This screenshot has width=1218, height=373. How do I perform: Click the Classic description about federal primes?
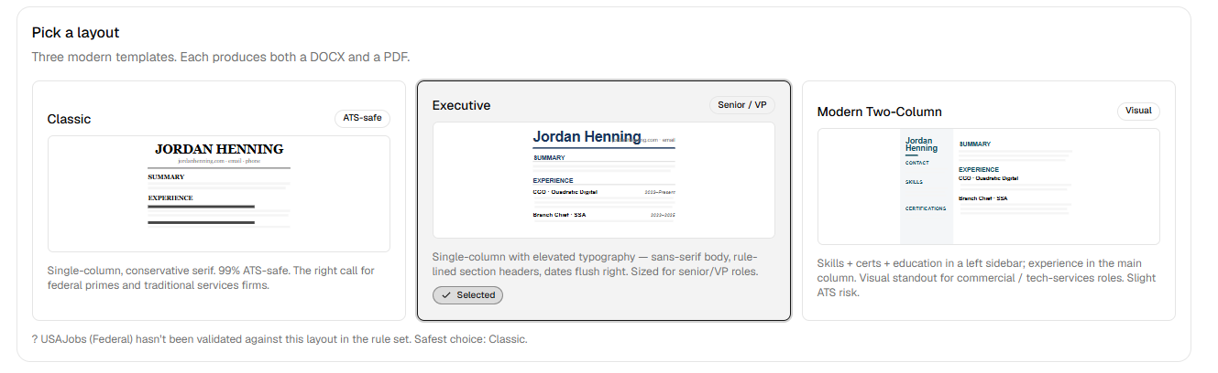(211, 278)
